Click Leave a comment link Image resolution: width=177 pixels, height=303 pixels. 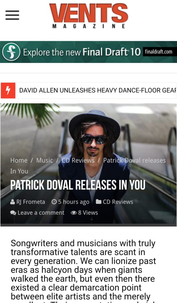41,213
